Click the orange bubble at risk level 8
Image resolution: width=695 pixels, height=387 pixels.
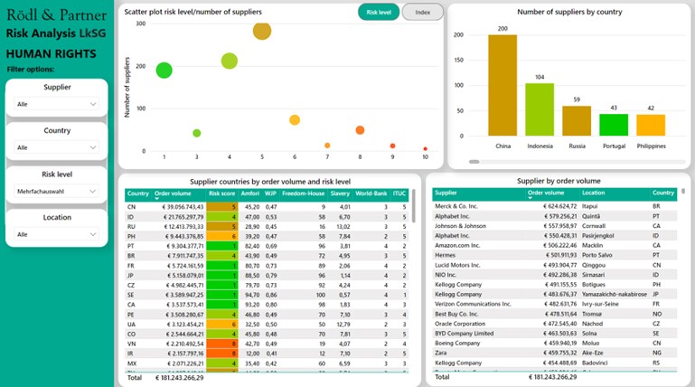360,130
